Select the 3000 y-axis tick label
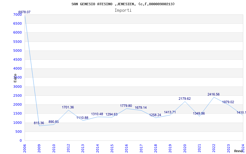Screen dimensions: 246x154 pyautogui.click(x=18, y=87)
